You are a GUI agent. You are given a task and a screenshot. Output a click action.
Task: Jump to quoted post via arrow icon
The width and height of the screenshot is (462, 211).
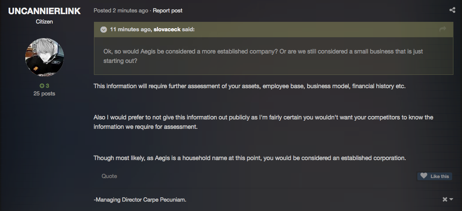(443, 29)
